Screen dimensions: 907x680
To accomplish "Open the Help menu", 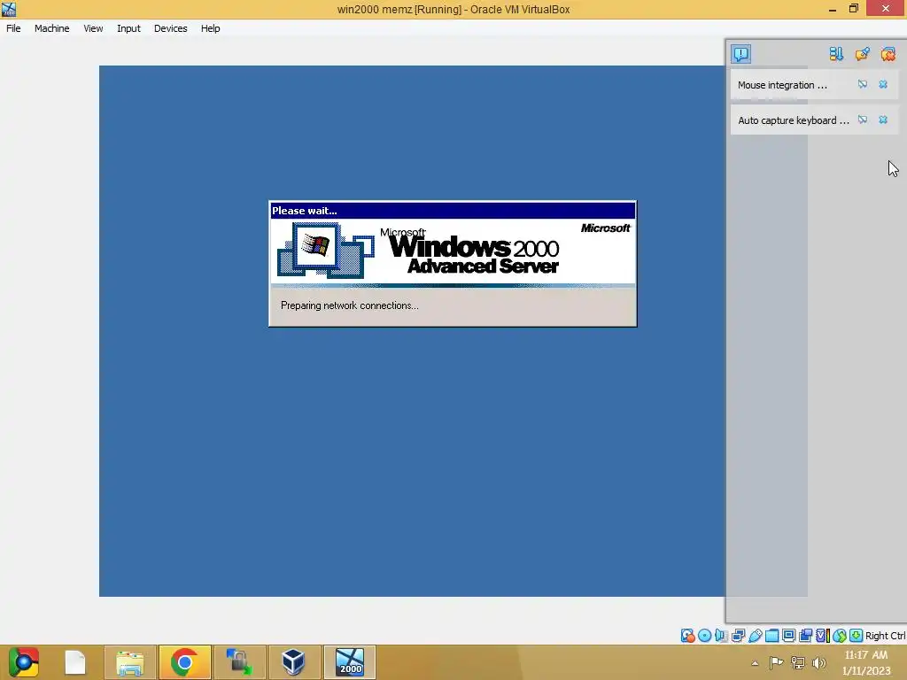I will 211,28.
